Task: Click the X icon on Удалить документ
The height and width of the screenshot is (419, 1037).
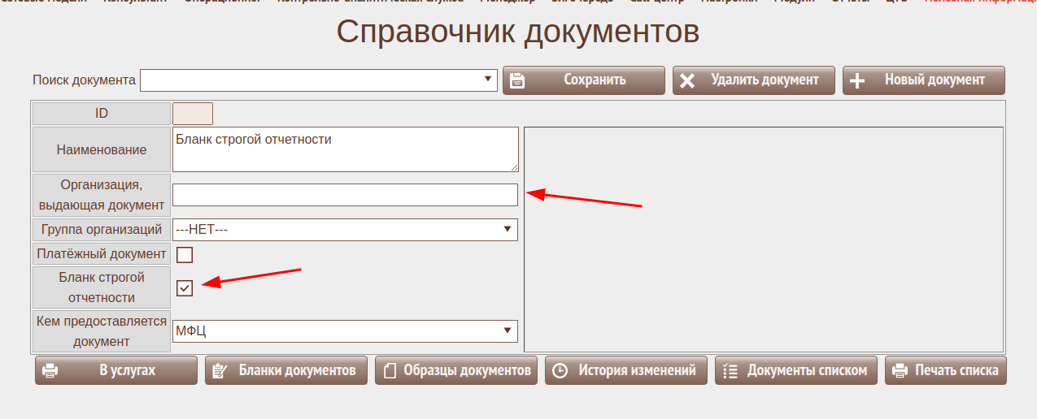Action: coord(687,80)
